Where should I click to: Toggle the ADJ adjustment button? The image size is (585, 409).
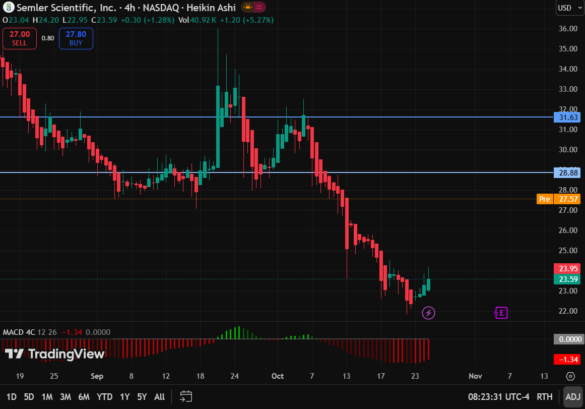[x=573, y=397]
